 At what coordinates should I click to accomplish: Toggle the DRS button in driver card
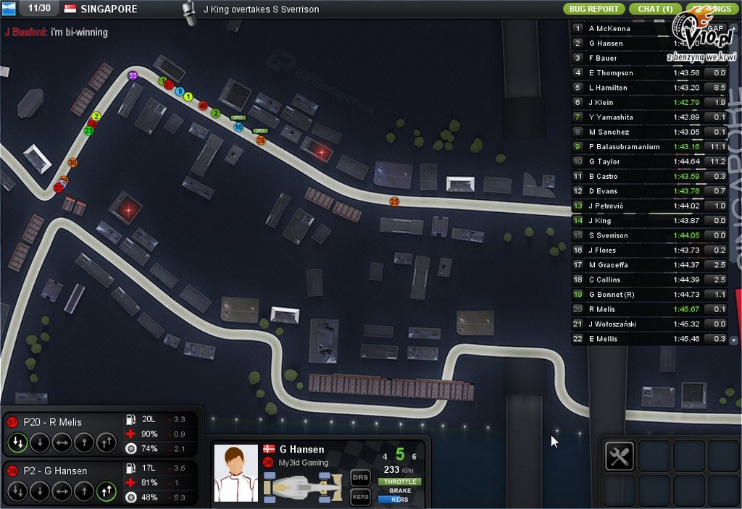coord(360,478)
